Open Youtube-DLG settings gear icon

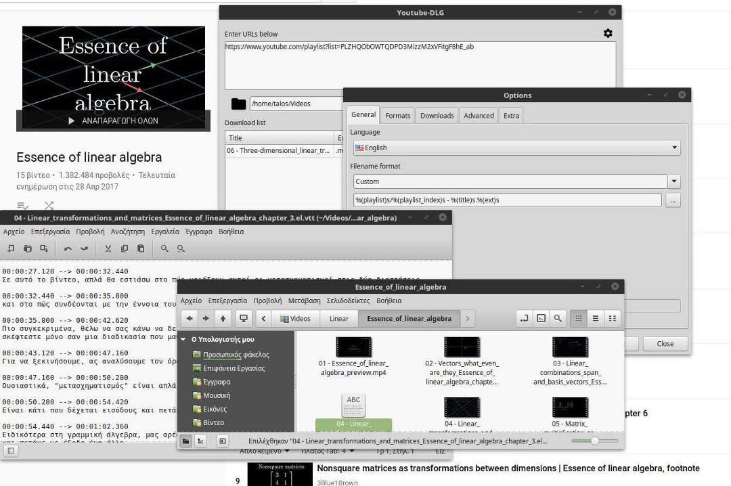tap(608, 33)
